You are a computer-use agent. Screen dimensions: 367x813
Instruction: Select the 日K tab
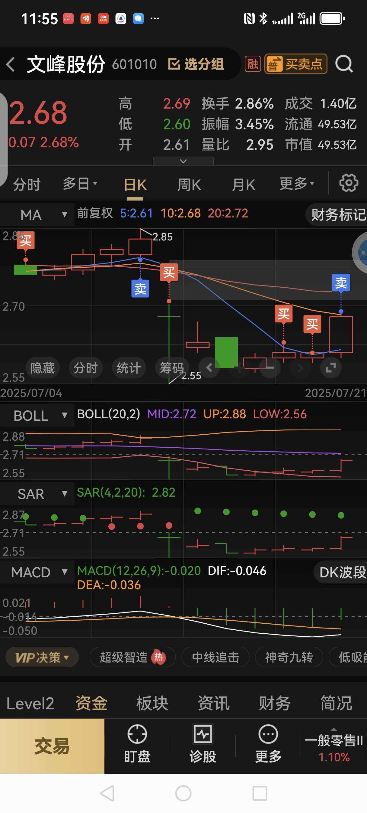(x=135, y=185)
